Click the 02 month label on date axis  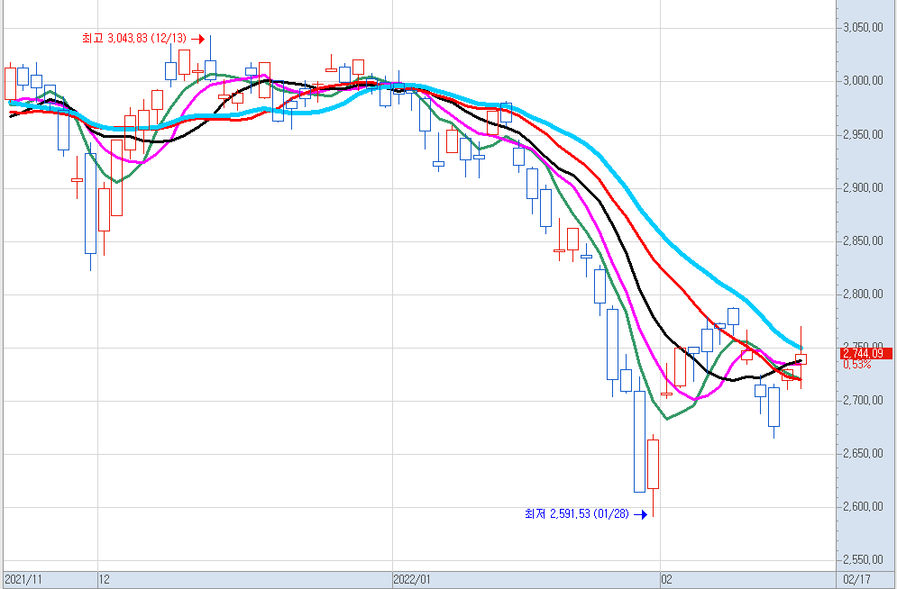coord(667,580)
